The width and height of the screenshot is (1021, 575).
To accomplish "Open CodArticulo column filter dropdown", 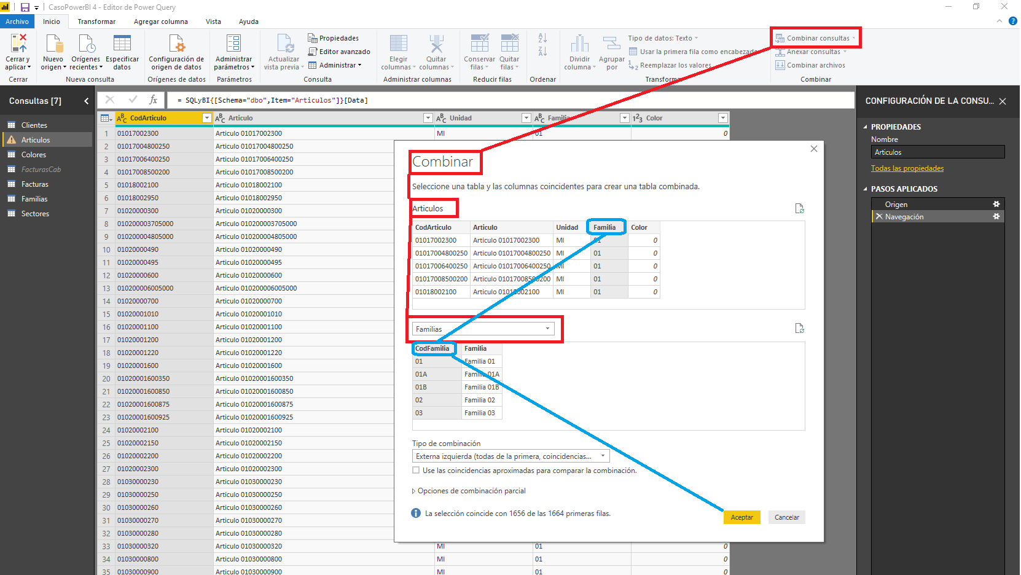I will click(x=207, y=118).
